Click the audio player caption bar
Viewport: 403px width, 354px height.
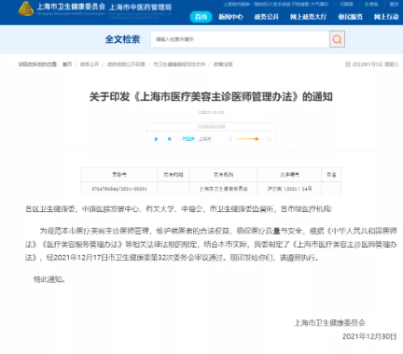click(211, 127)
